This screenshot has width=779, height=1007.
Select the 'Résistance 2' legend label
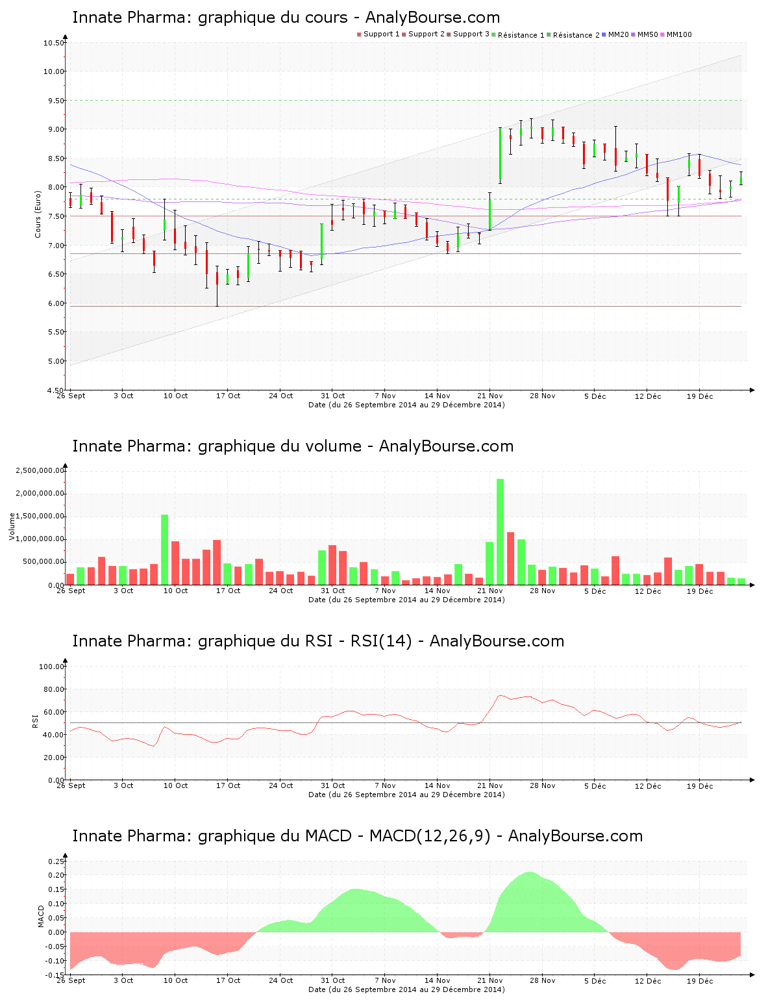576,35
